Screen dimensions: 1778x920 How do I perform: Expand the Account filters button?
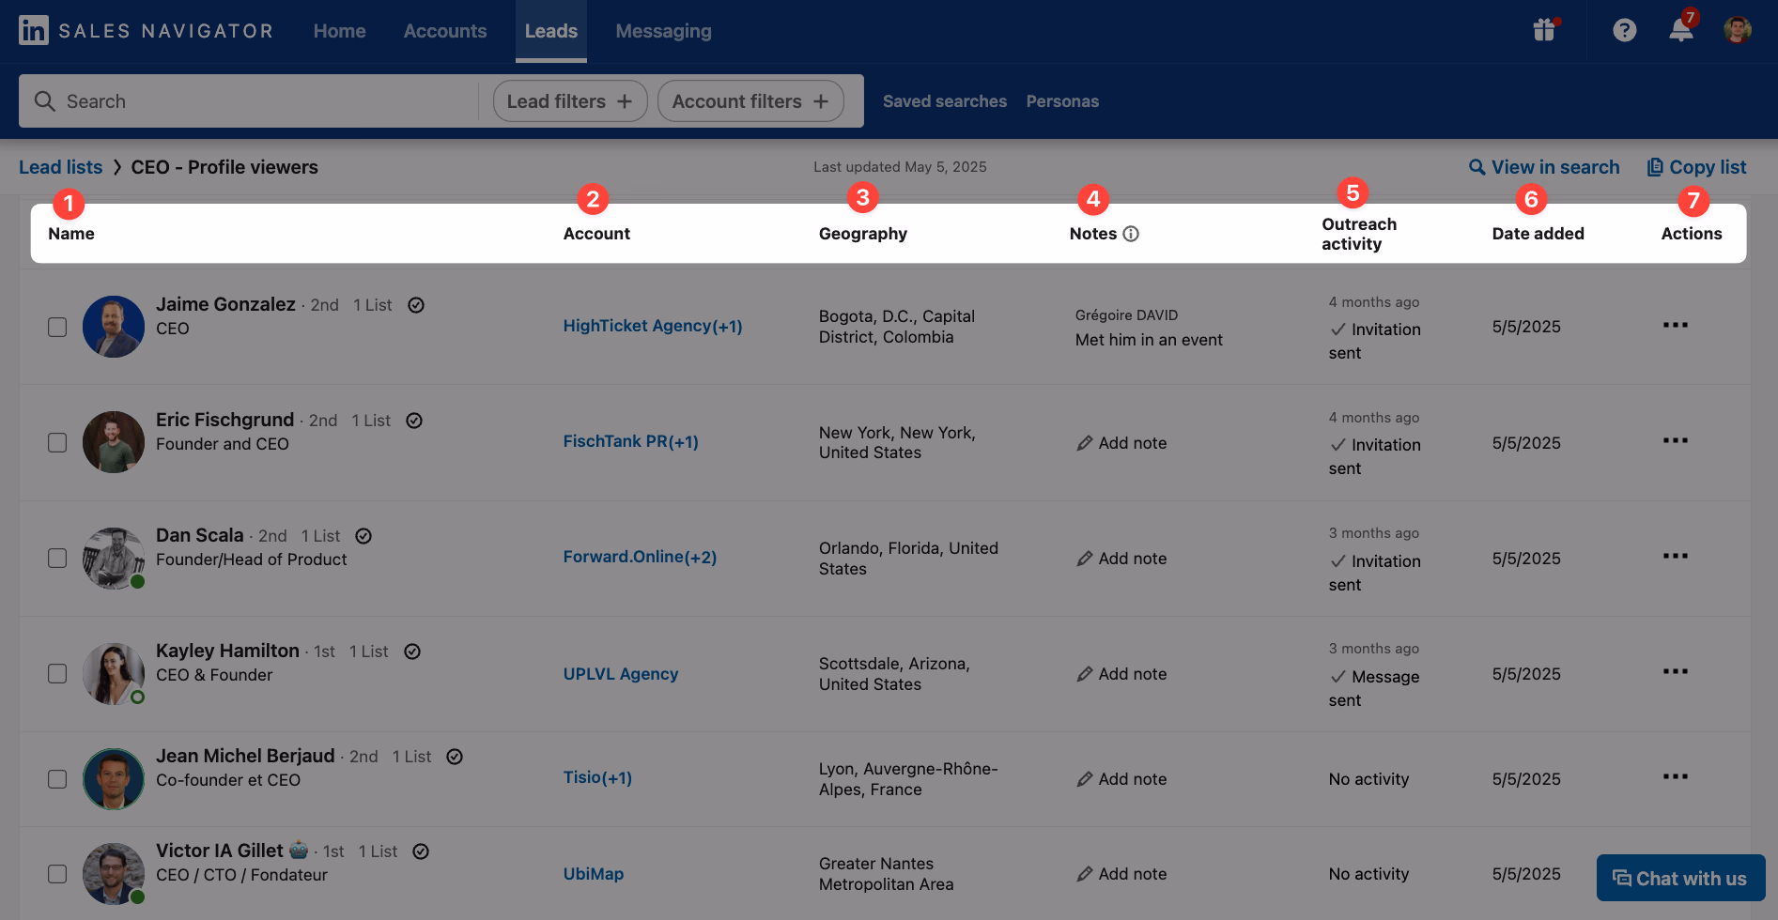coord(750,100)
